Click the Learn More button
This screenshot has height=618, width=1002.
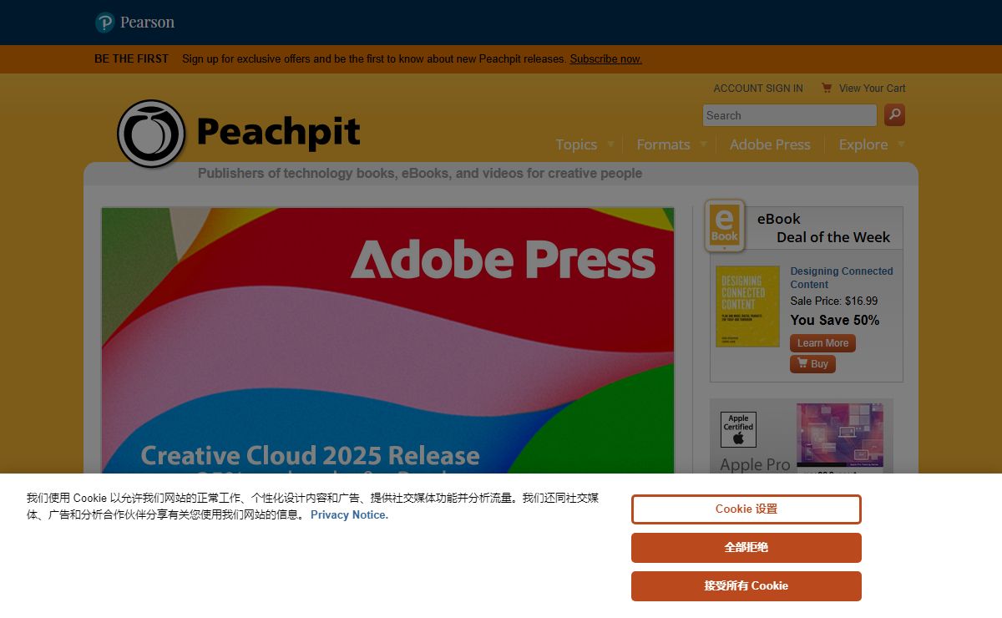point(822,343)
